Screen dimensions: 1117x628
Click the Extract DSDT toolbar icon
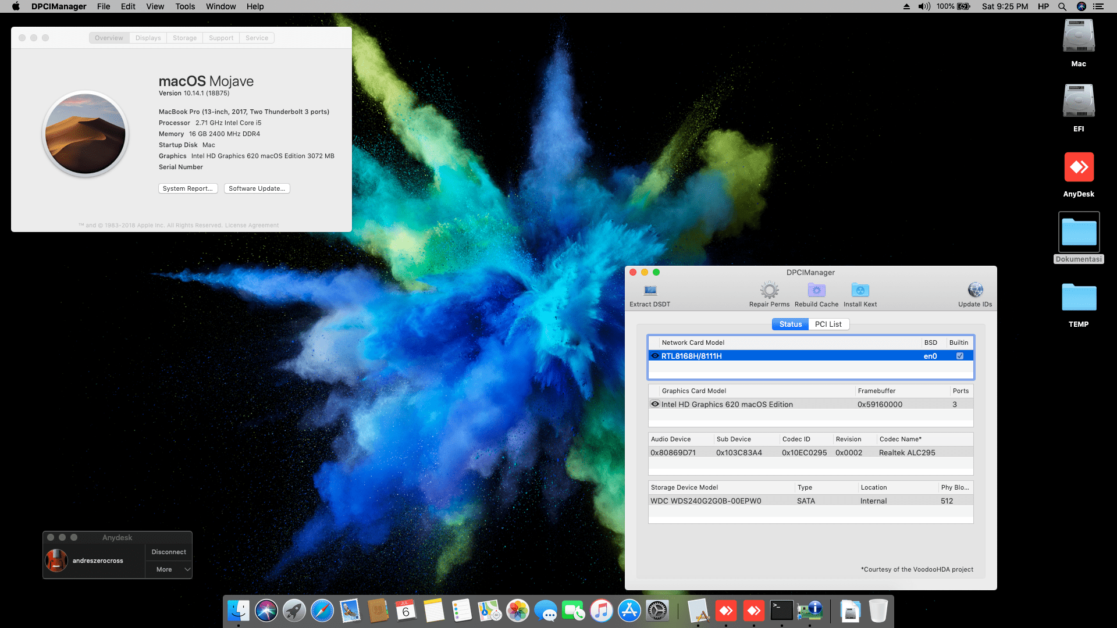[x=650, y=290]
